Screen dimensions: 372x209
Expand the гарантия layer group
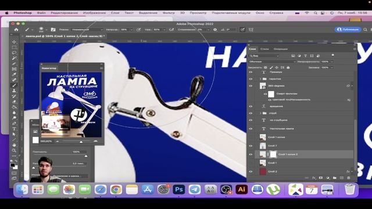(260, 79)
